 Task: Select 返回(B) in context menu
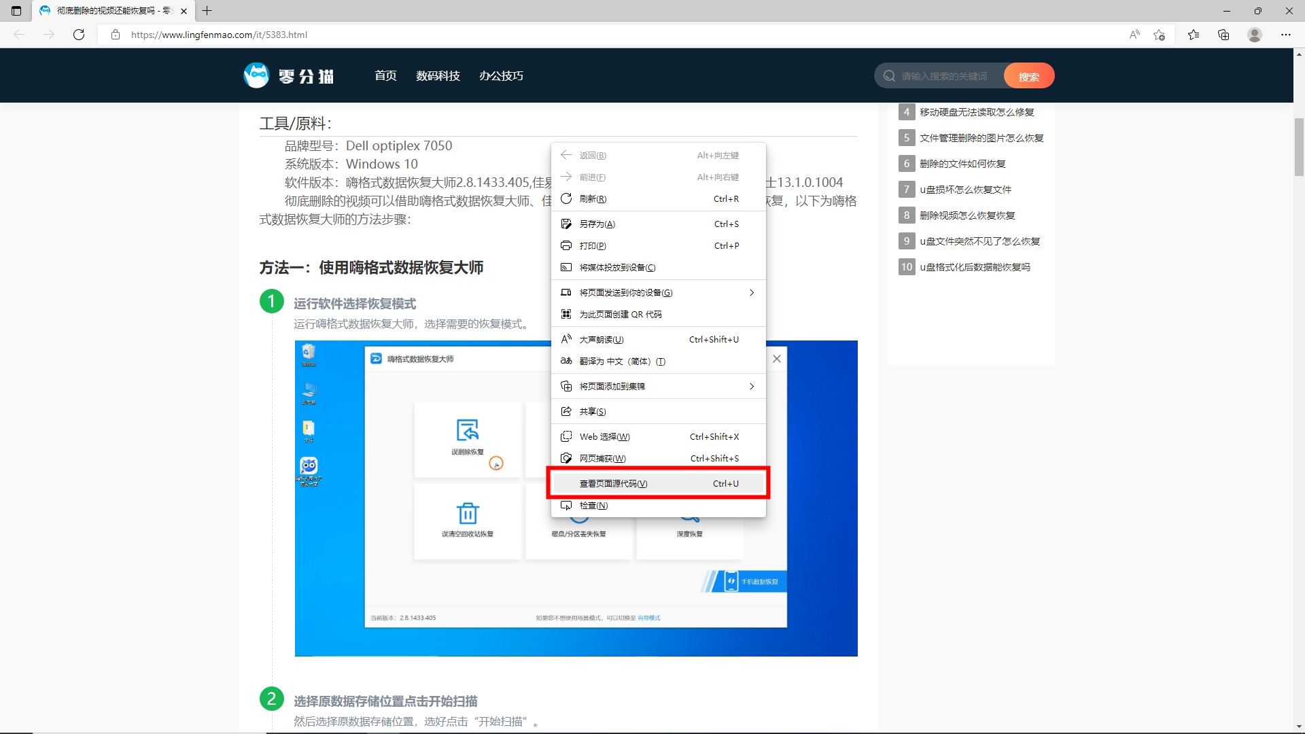658,156
